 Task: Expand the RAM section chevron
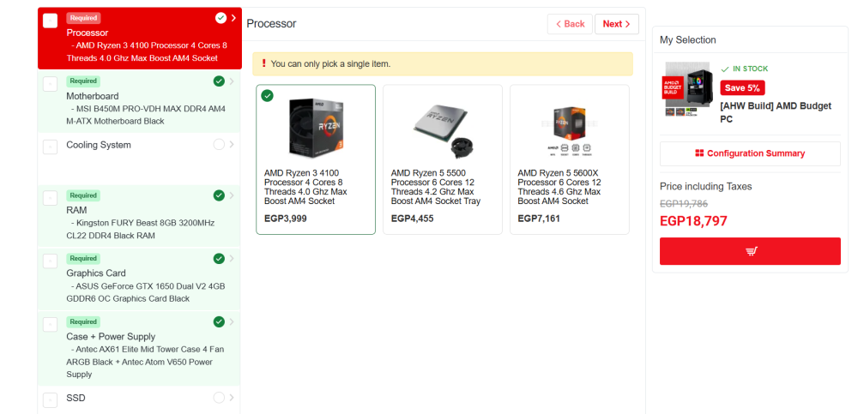[232, 195]
